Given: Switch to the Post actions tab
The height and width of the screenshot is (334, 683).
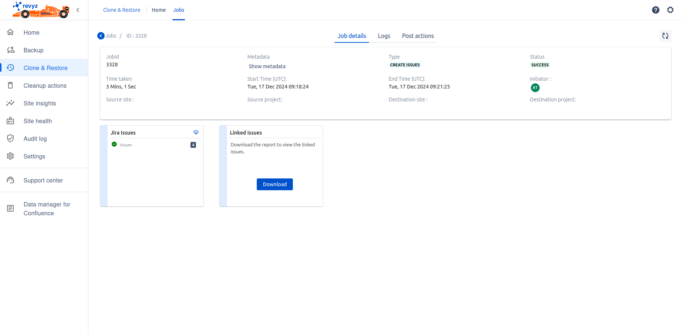Looking at the screenshot, I should click(x=418, y=36).
